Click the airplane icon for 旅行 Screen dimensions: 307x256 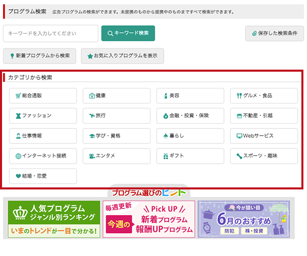click(92, 116)
